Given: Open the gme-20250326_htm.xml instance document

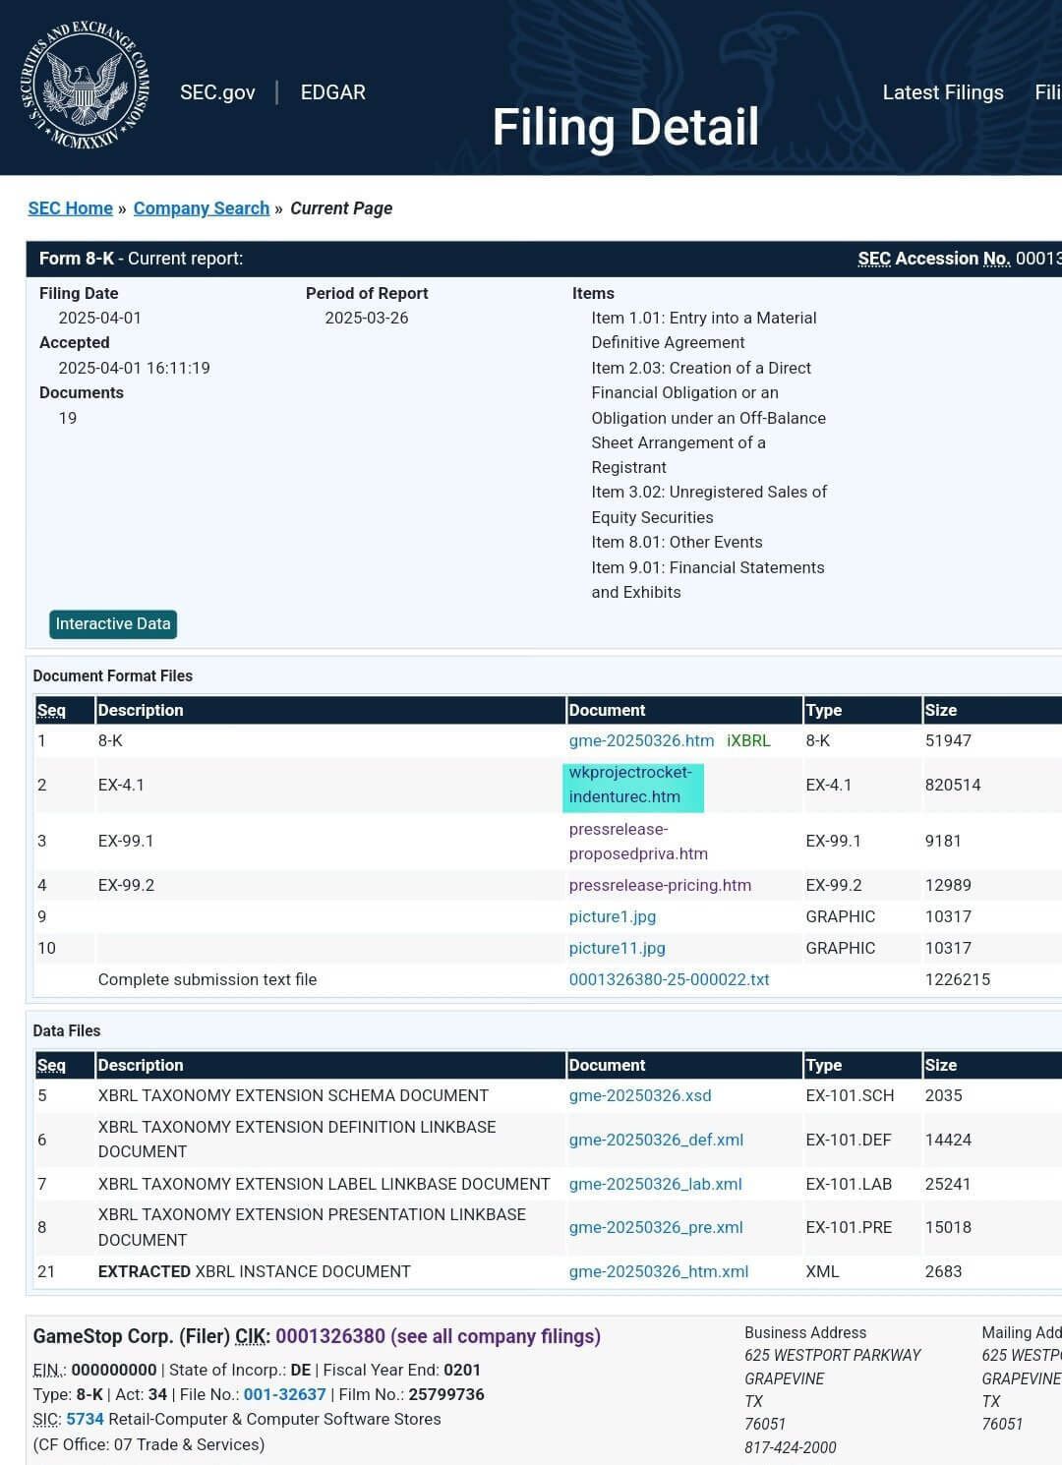Looking at the screenshot, I should (x=659, y=1272).
